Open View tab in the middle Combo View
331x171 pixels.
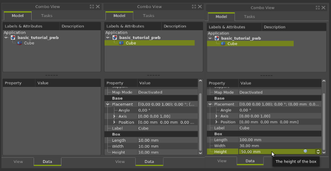pos(120,162)
